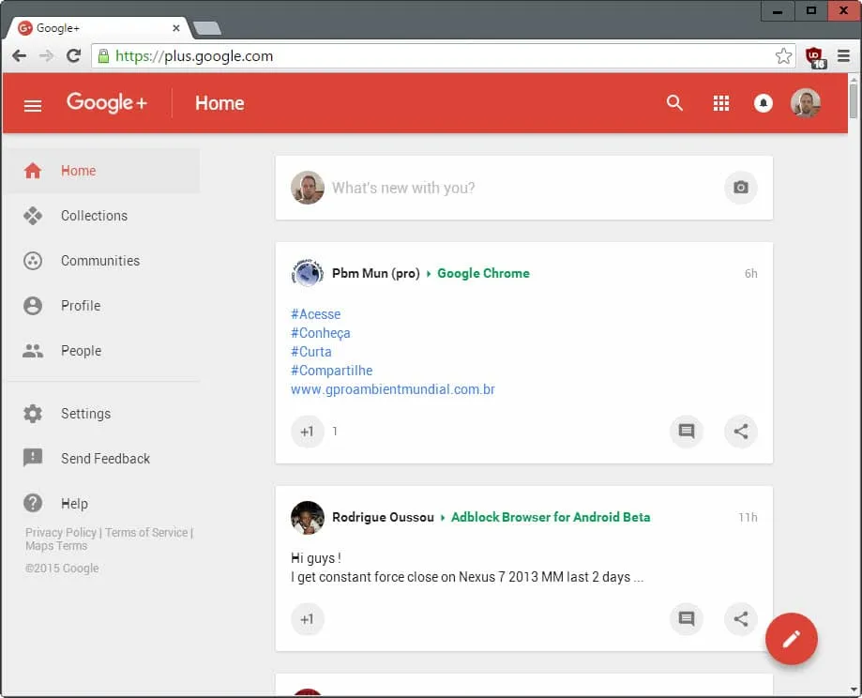Open the uBlock Origin extension
The image size is (862, 698).
point(814,55)
